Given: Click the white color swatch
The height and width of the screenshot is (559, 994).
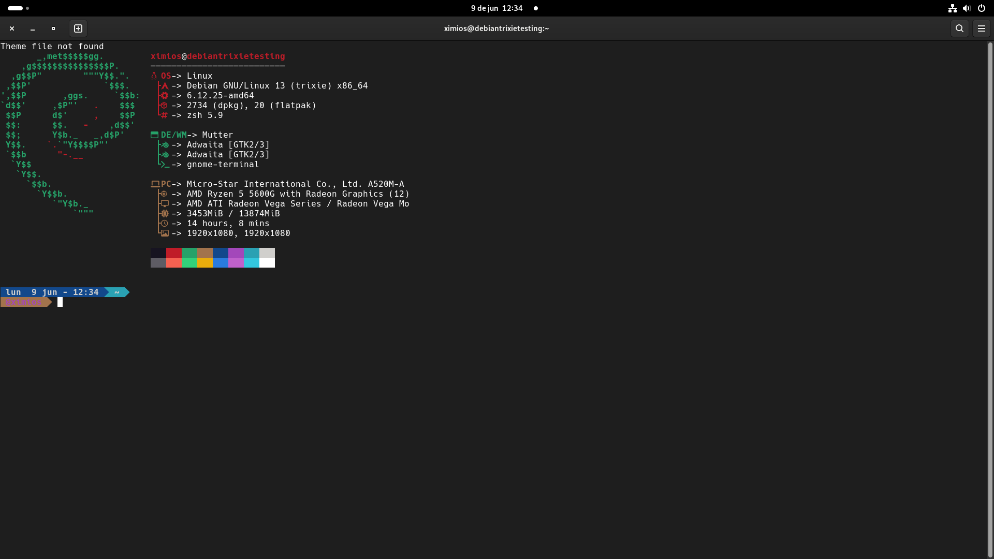Looking at the screenshot, I should point(267,263).
